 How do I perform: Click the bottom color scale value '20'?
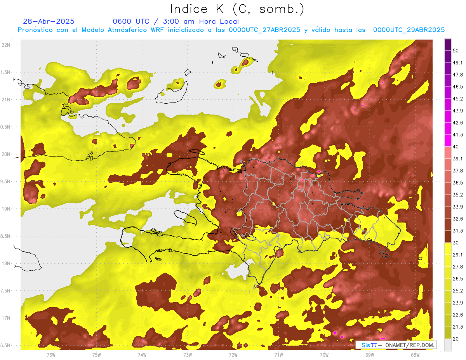456,339
